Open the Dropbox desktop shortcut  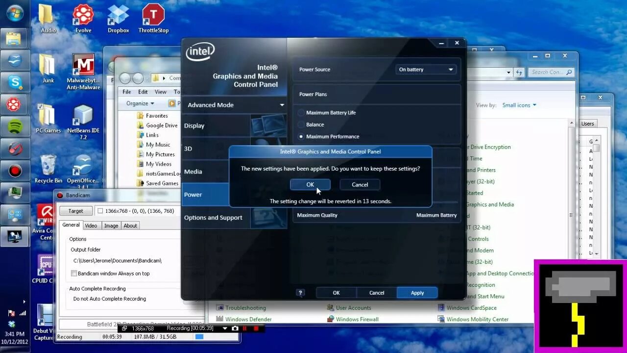118,19
